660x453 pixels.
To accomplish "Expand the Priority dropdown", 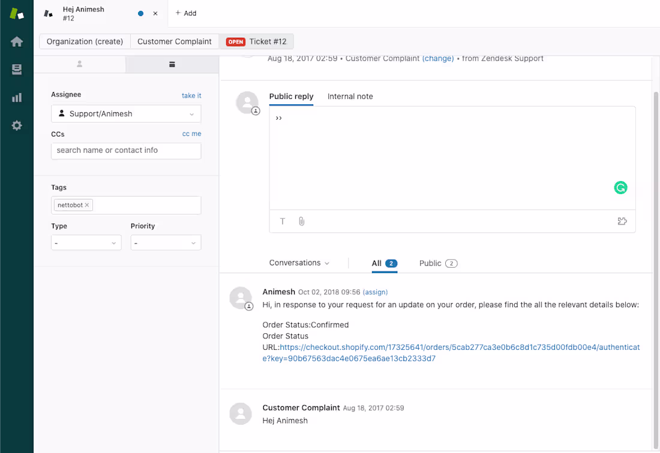I will coord(166,242).
